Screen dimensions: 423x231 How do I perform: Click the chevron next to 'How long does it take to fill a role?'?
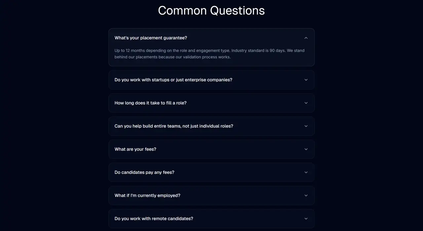click(306, 103)
